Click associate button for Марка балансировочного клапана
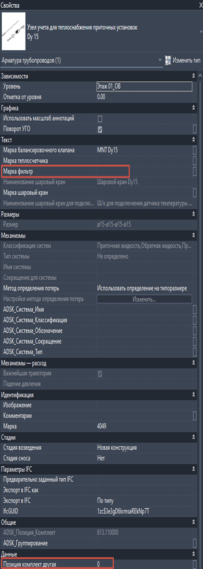This screenshot has width=203, height=569. [x=195, y=150]
